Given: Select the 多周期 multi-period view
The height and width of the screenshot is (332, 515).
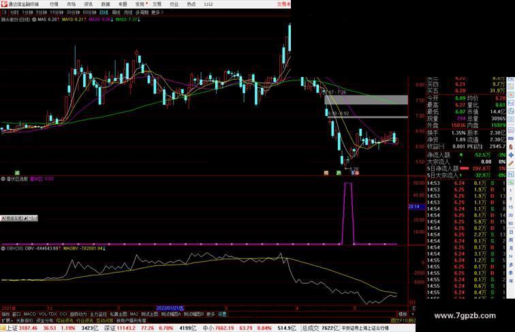Looking at the screenshot, I should click(x=142, y=12).
